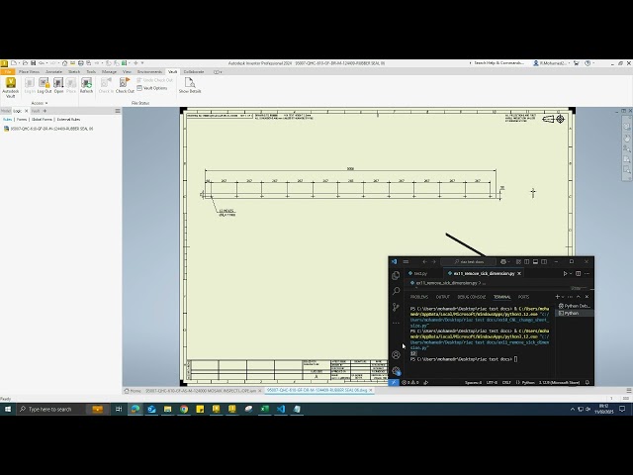Open the Autodesk Vault button in ribbon
This screenshot has width=633, height=475.
click(x=10, y=87)
